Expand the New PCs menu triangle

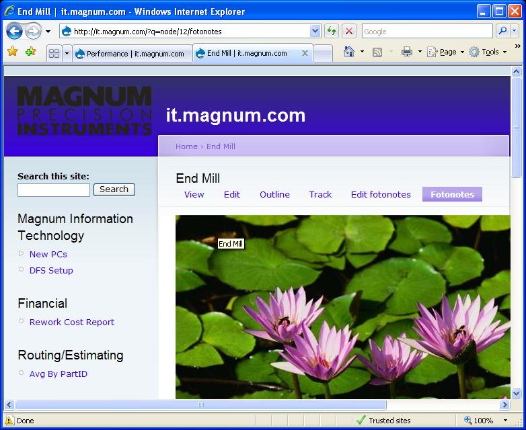coord(21,253)
